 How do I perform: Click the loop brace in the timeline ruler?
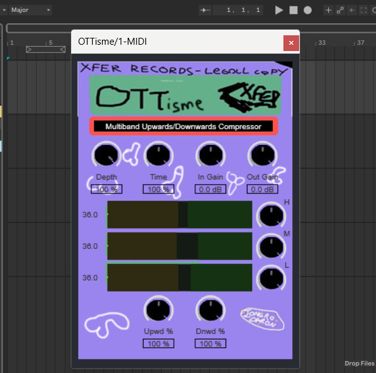click(45, 49)
